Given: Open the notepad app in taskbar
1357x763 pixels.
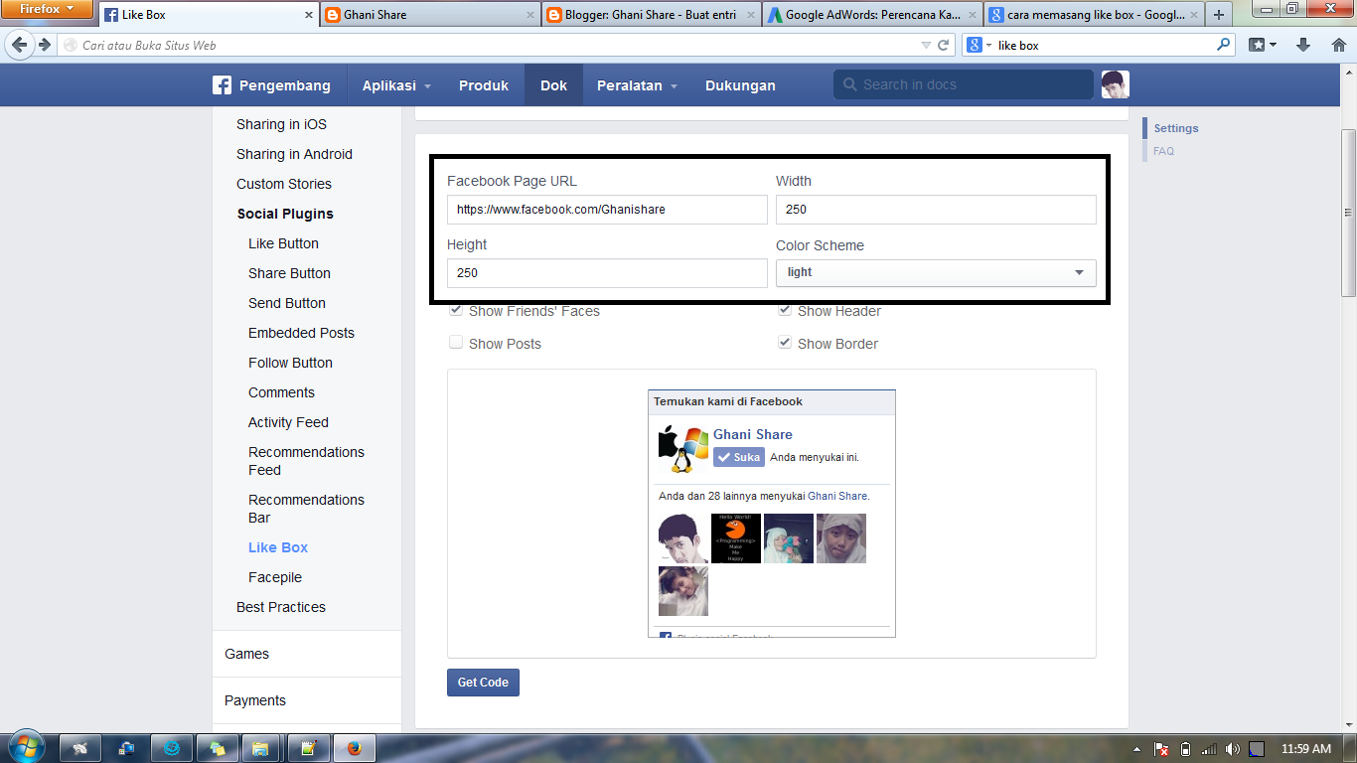Looking at the screenshot, I should point(308,748).
